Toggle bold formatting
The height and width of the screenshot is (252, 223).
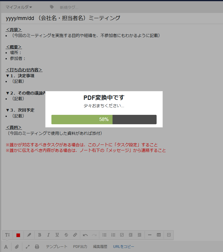pyautogui.click(x=40, y=235)
